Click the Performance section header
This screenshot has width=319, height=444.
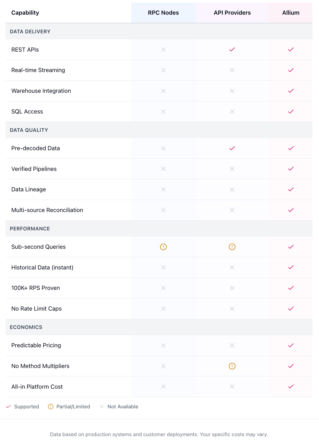(x=30, y=229)
